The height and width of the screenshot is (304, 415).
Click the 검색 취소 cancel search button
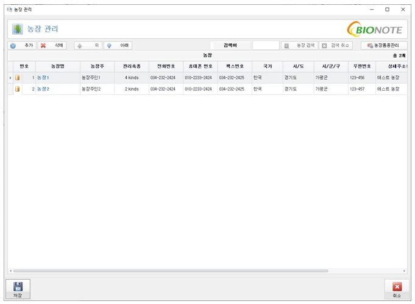pos(336,46)
